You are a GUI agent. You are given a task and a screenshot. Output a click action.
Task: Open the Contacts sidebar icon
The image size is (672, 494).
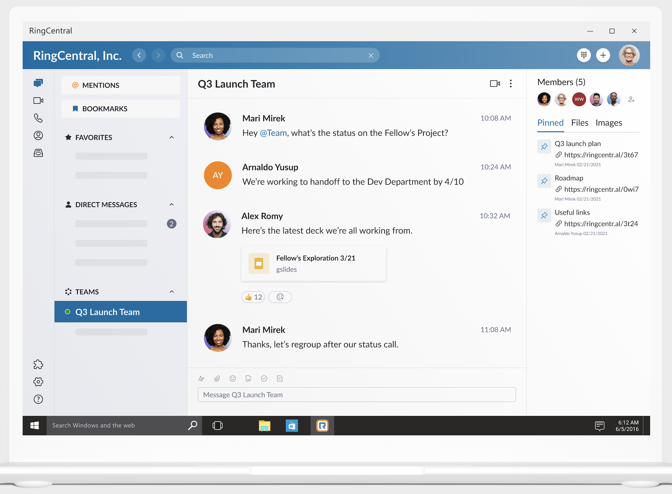[x=38, y=135]
